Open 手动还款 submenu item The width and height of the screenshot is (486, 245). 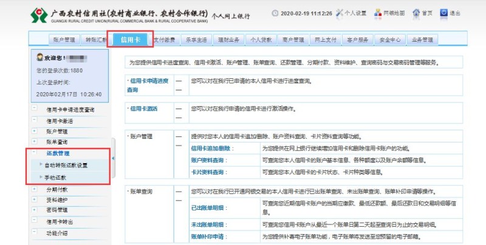[x=55, y=178]
